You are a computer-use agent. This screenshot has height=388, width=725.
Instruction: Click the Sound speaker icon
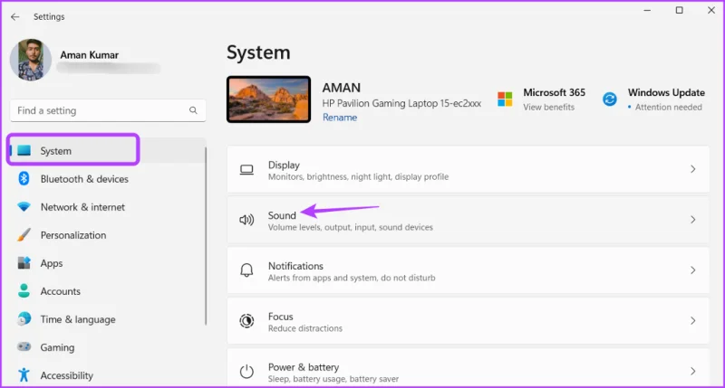click(x=246, y=220)
